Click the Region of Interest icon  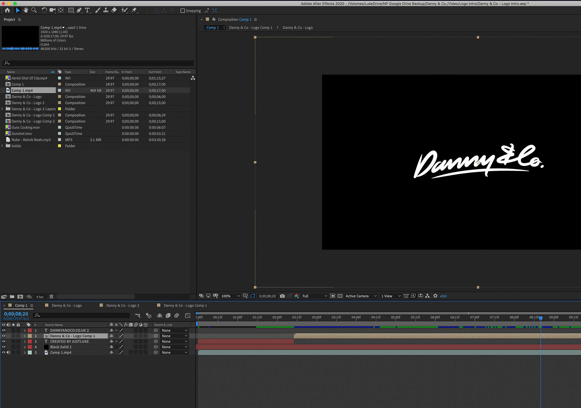(x=333, y=296)
